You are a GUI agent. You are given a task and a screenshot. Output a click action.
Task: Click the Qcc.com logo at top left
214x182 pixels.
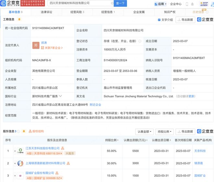point(10,3)
